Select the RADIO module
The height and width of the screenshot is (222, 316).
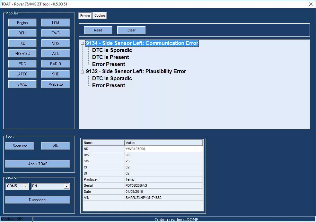pos(56,64)
